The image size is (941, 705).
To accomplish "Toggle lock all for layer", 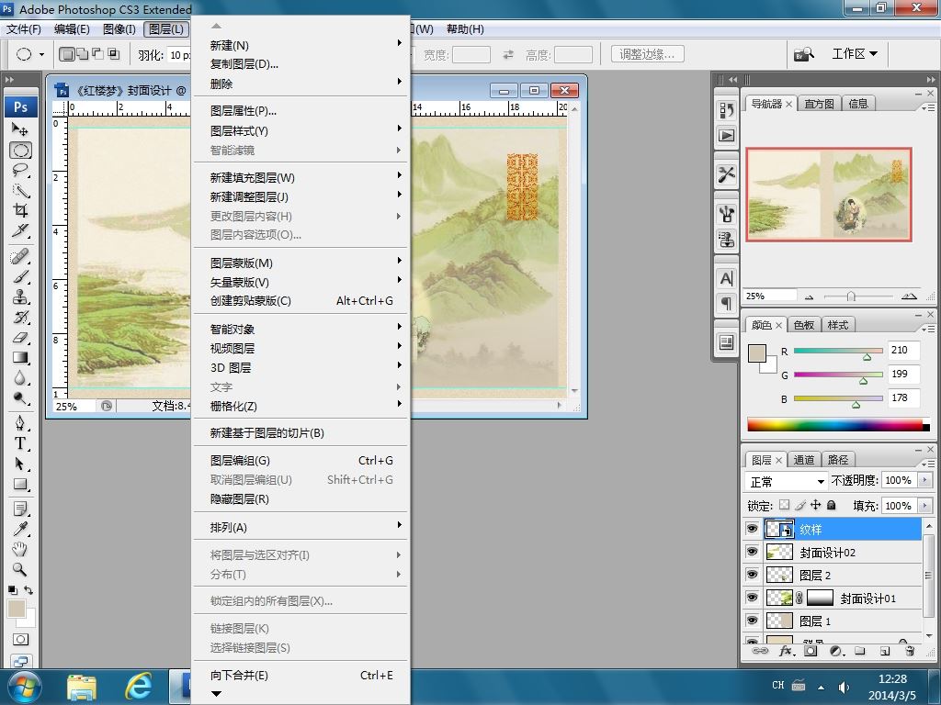I will [x=831, y=506].
